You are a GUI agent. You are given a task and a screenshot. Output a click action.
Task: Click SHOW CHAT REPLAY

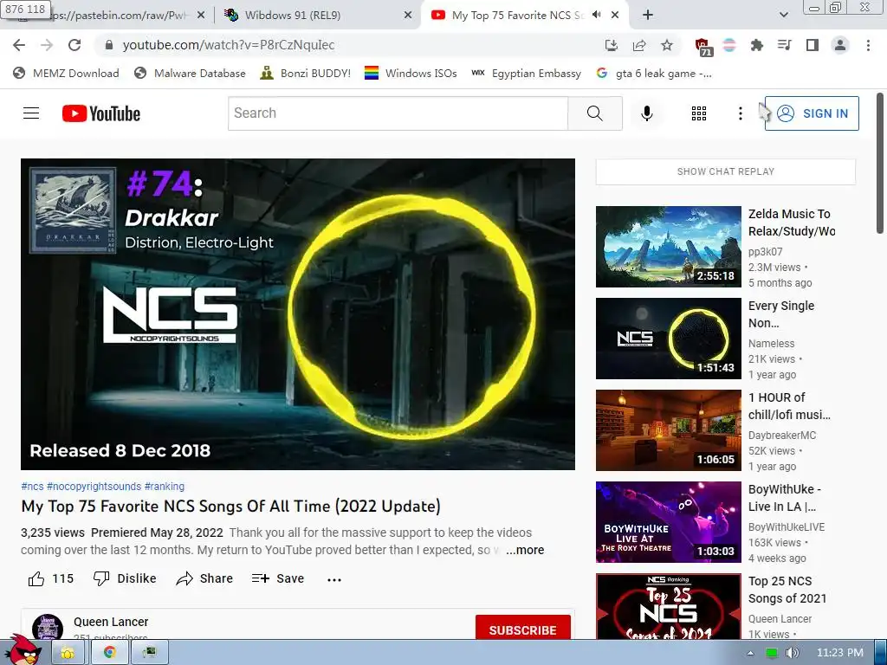coord(726,171)
